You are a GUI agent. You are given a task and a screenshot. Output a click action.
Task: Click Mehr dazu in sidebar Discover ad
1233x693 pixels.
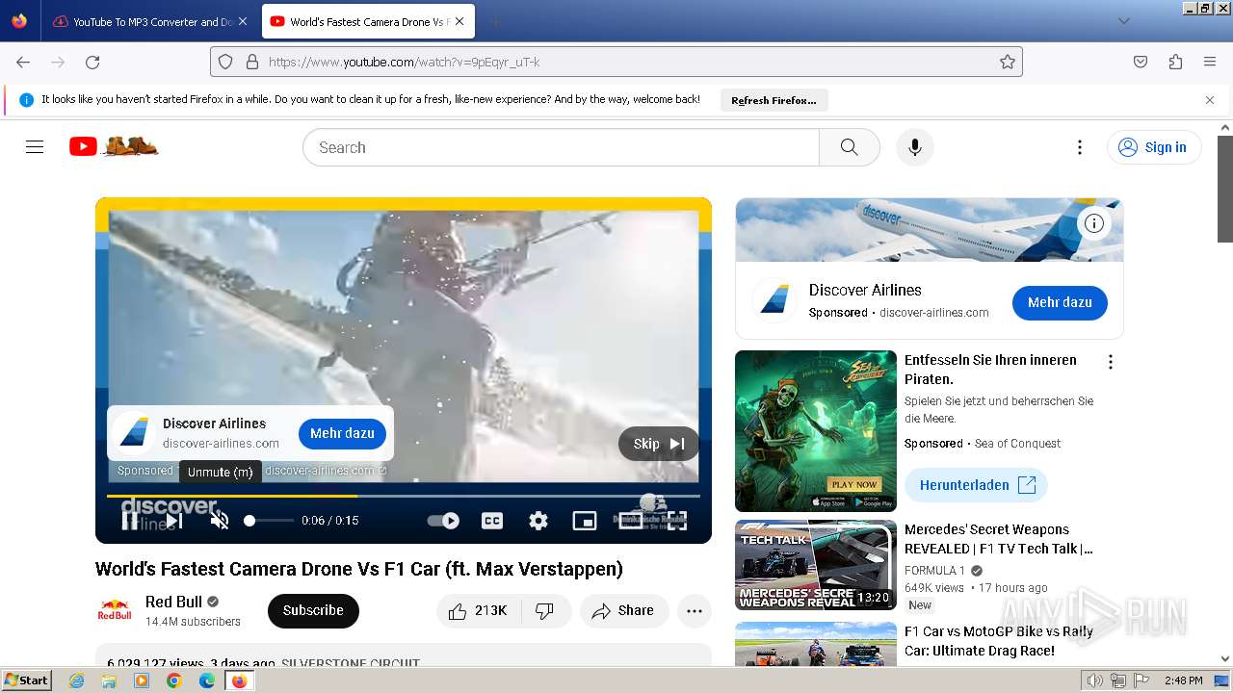click(x=1060, y=302)
